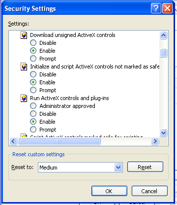The width and height of the screenshot is (177, 205).
Task: Open the title bar Help question mark
Action: (x=156, y=8)
